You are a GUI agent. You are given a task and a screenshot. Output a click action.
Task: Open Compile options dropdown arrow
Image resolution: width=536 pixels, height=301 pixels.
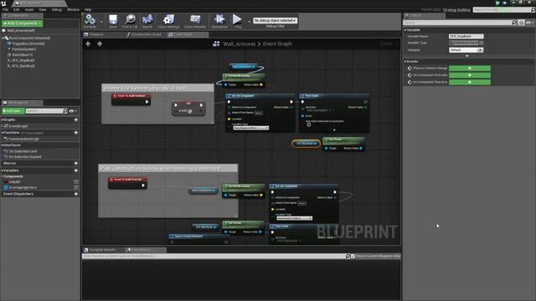[x=101, y=22]
